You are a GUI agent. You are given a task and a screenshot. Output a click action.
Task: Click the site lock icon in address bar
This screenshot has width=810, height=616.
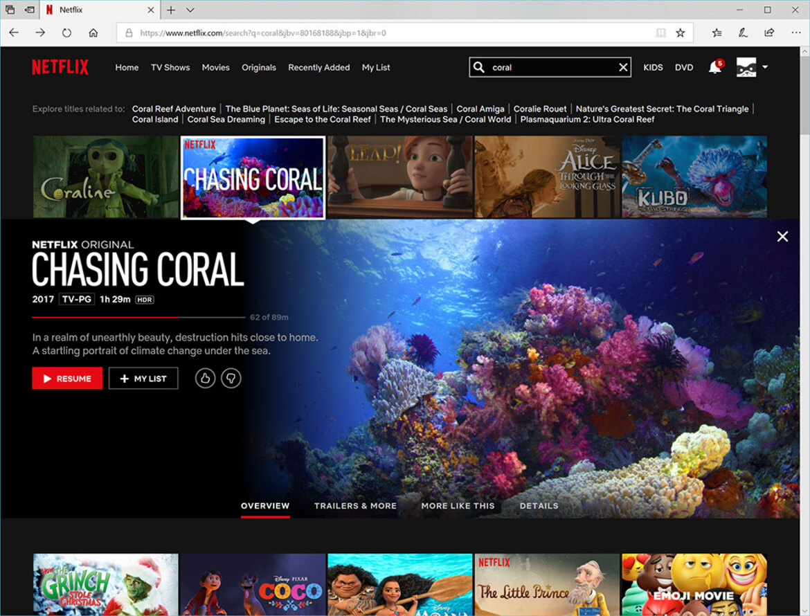click(129, 33)
